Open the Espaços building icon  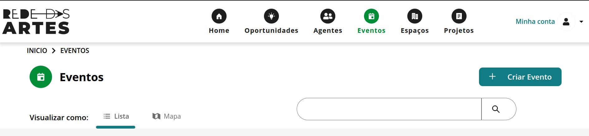point(415,16)
